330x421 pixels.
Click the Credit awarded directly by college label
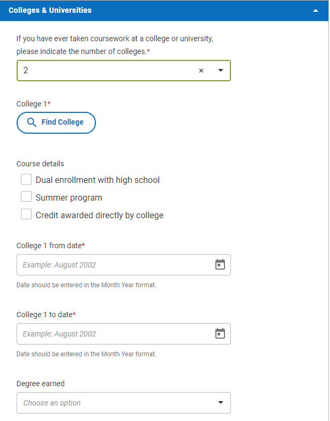point(100,216)
